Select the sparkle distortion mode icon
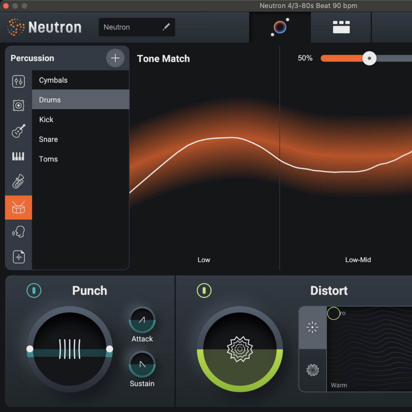Viewport: 412px width, 412px height. pos(313,327)
